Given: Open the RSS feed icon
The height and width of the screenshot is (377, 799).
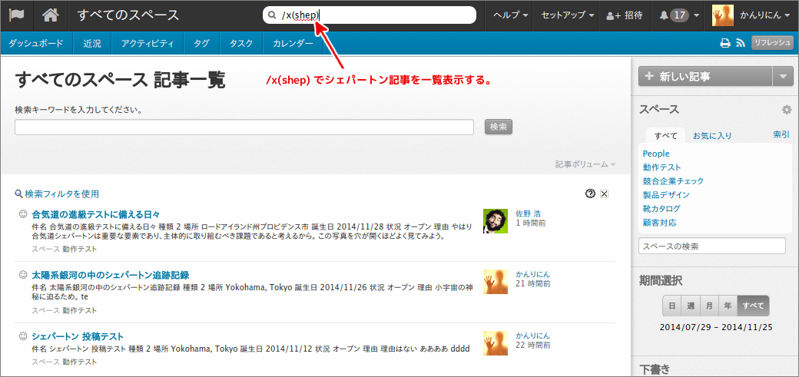Looking at the screenshot, I should point(740,44).
